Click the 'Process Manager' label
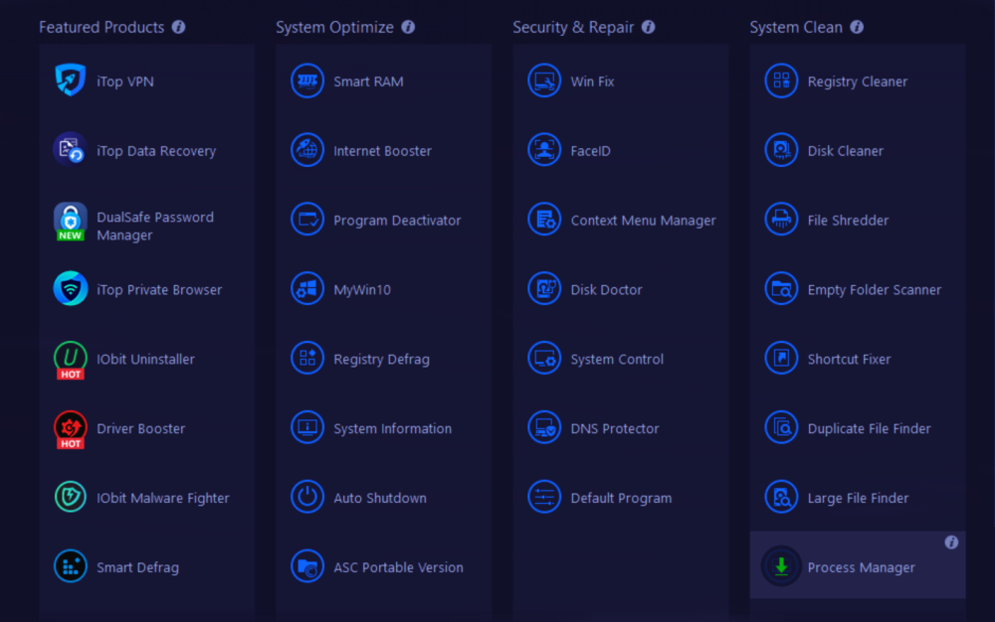The height and width of the screenshot is (622, 995). point(861,567)
